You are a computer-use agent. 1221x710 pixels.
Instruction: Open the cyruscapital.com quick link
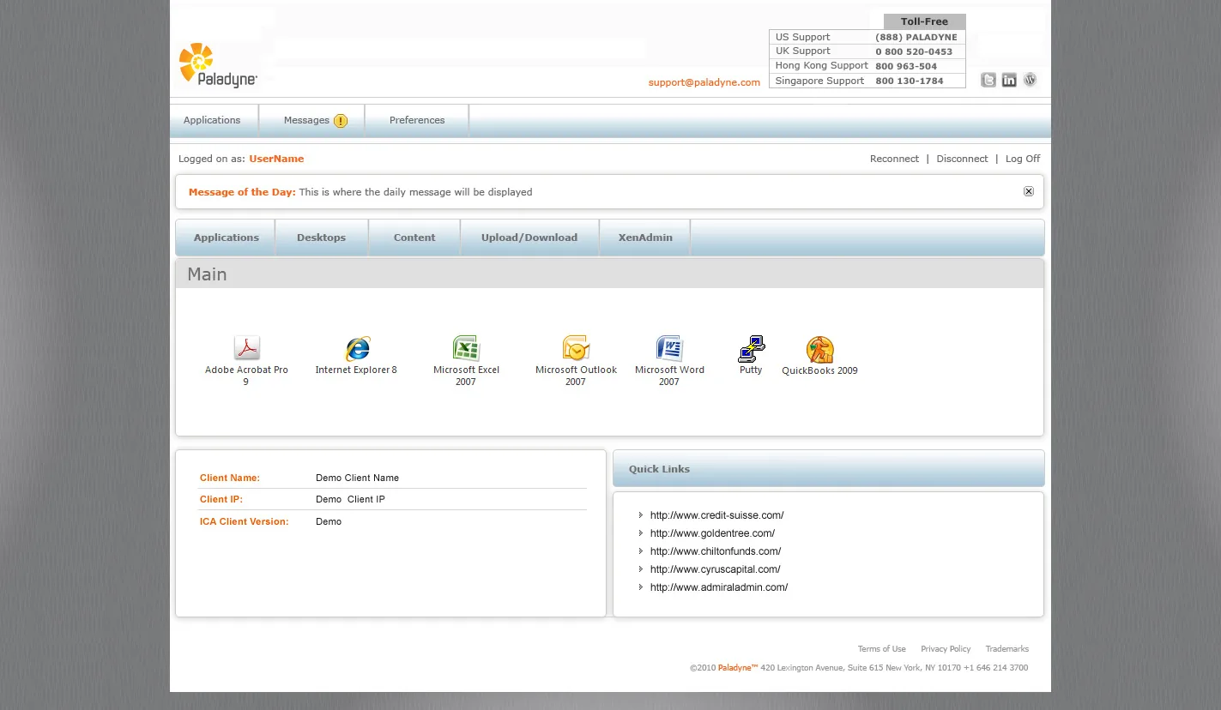[x=716, y=569]
